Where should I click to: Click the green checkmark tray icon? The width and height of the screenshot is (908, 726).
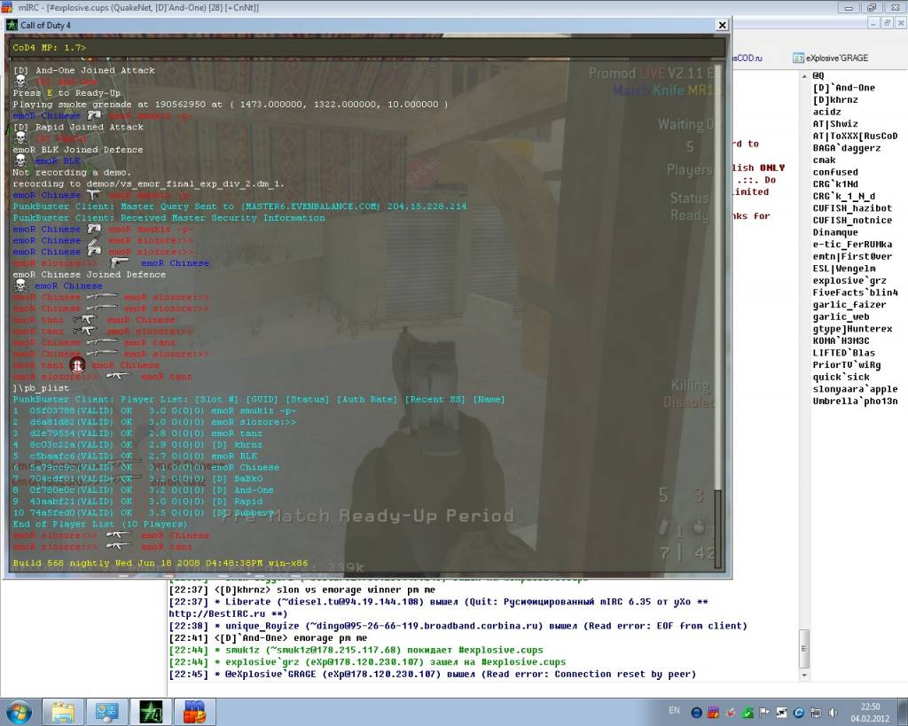click(x=748, y=713)
